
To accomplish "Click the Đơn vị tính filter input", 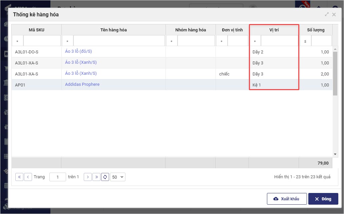I will pyautogui.click(x=238, y=41).
